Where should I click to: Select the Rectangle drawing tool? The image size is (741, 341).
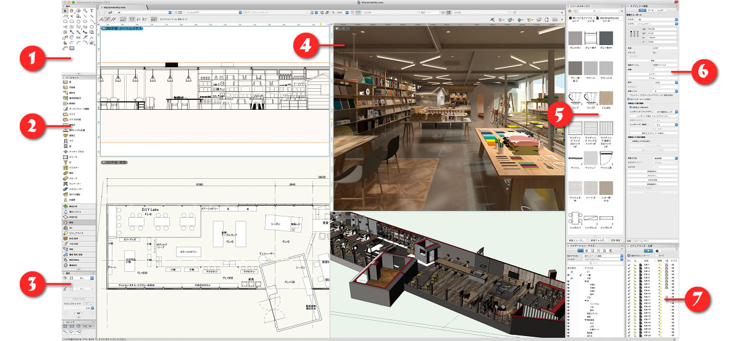click(x=64, y=22)
